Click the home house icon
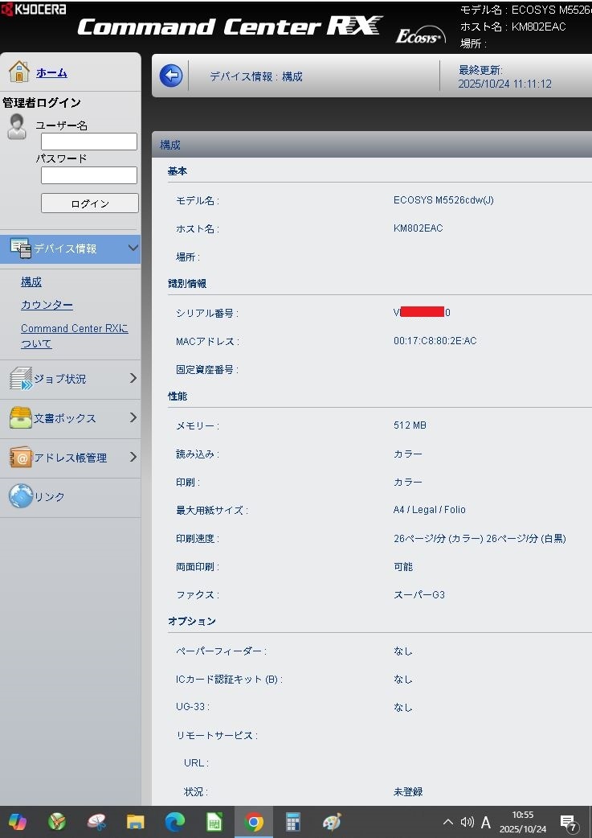This screenshot has width=592, height=838. click(x=19, y=71)
